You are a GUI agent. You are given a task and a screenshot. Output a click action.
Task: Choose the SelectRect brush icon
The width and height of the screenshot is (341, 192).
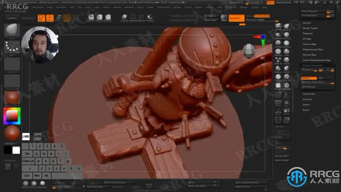click(x=133, y=18)
